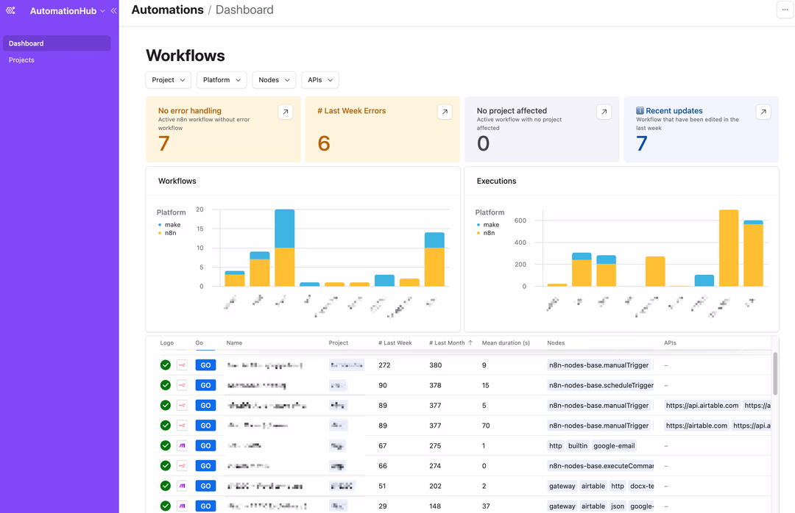795x513 pixels.
Task: Expand the Platform filter dropdown
Action: pyautogui.click(x=222, y=80)
